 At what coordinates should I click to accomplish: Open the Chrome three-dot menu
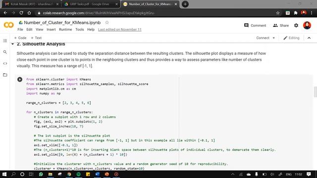point(312,13)
